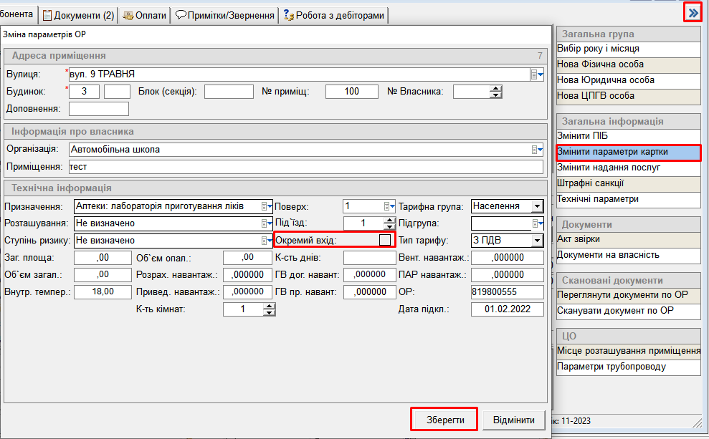Image resolution: width=709 pixels, height=439 pixels.
Task: Increase the Під'їзд spinner value
Action: [389, 220]
